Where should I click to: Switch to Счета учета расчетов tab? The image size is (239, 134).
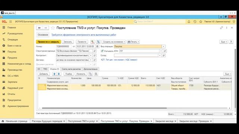point(71,69)
